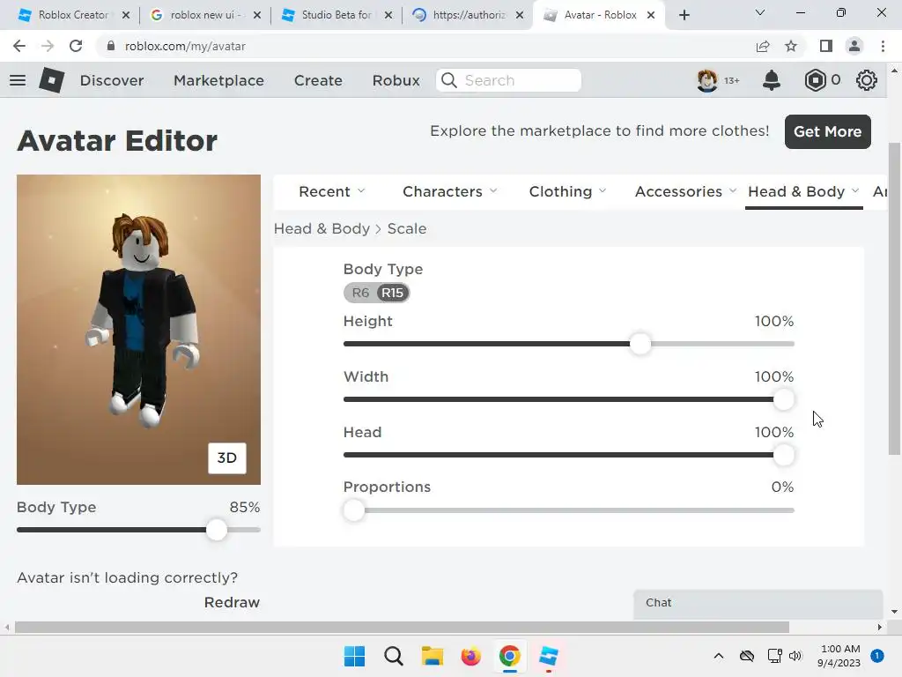Click the Roblox logo home icon

[52, 80]
